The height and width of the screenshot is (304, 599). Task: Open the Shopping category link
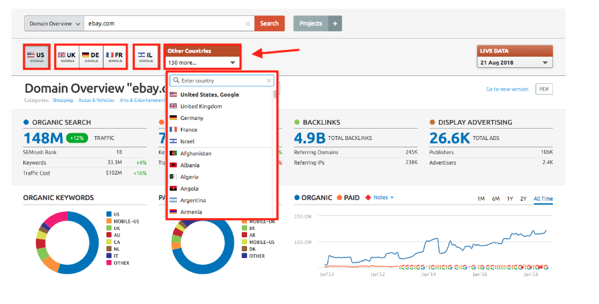(x=63, y=100)
